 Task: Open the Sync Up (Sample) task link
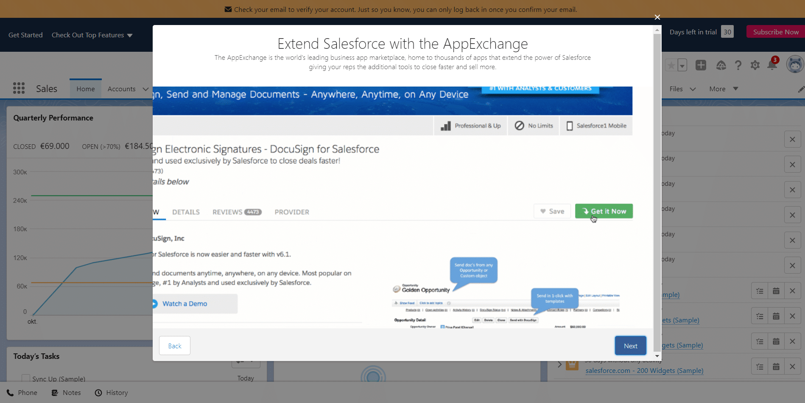(x=59, y=379)
